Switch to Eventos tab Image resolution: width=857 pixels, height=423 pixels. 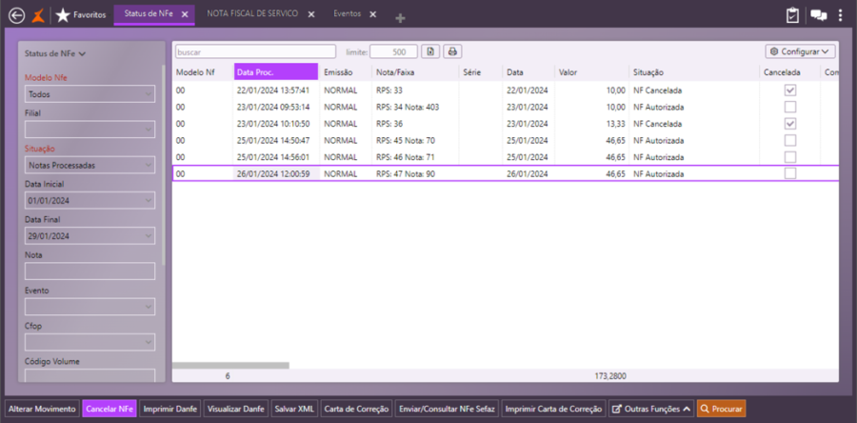tap(348, 14)
